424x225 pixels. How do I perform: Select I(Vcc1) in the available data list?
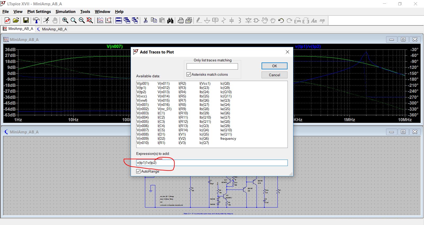point(205,83)
